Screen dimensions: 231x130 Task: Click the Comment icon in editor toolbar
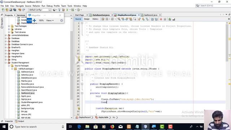pyautogui.click(x=170, y=19)
